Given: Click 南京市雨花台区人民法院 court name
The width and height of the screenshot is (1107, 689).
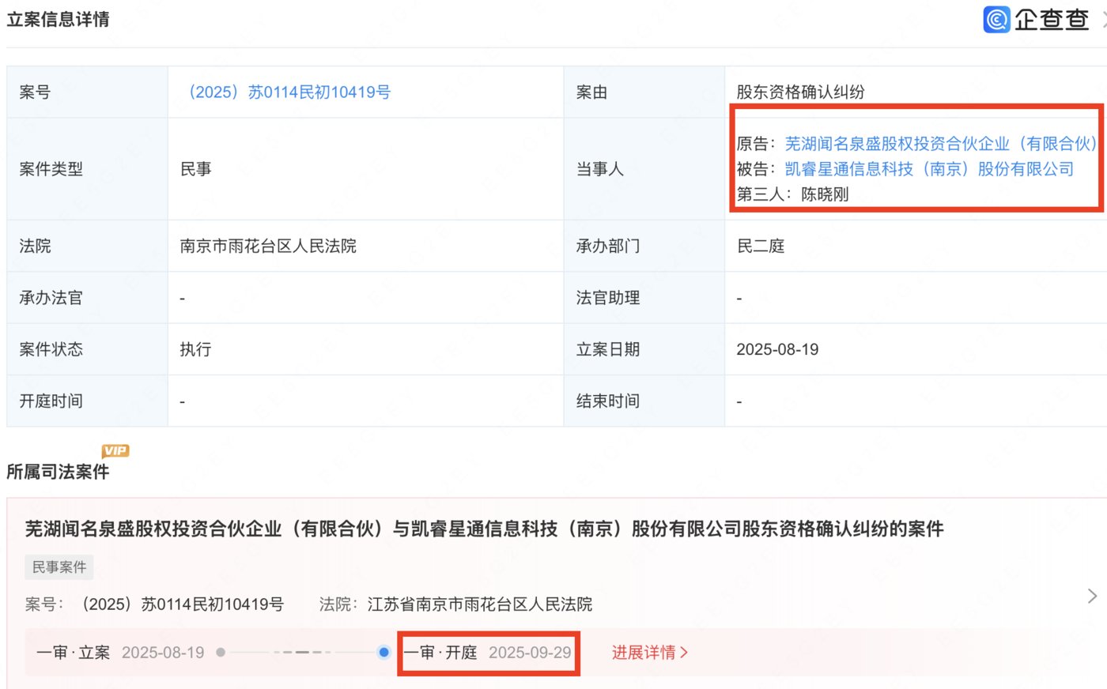Looking at the screenshot, I should coord(269,245).
